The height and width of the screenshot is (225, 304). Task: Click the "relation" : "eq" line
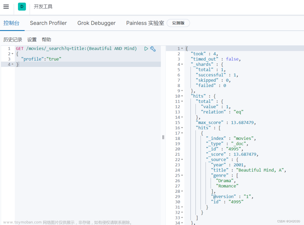222,112
